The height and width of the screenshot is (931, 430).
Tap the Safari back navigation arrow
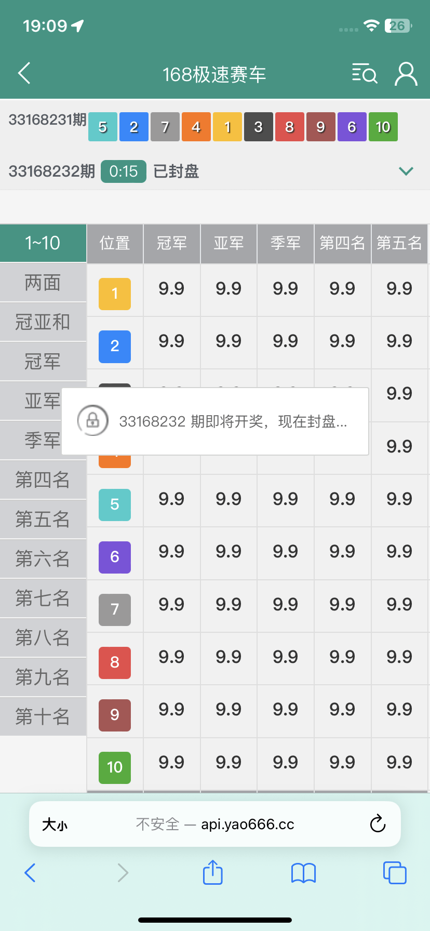tap(30, 873)
